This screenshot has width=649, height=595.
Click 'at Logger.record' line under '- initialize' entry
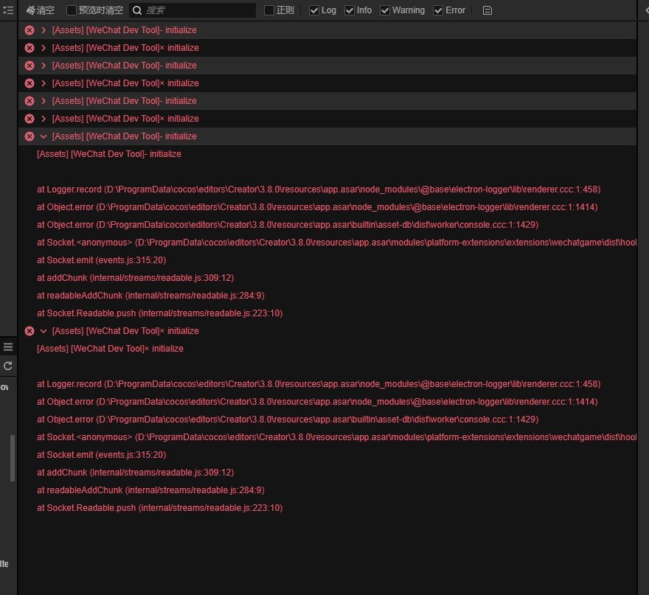(319, 189)
